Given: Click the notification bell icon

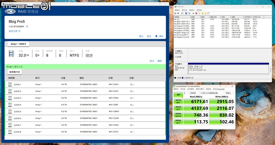Looking at the screenshot, I should (x=156, y=36).
